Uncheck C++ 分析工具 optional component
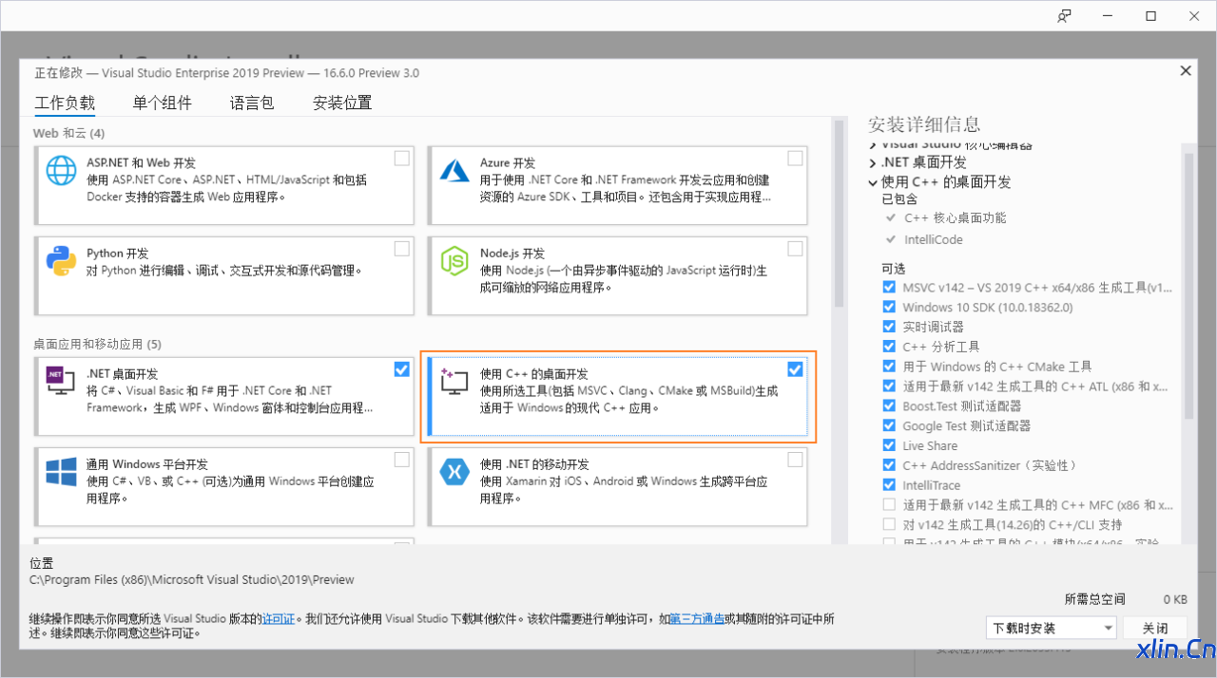This screenshot has height=678, width=1217. [889, 347]
